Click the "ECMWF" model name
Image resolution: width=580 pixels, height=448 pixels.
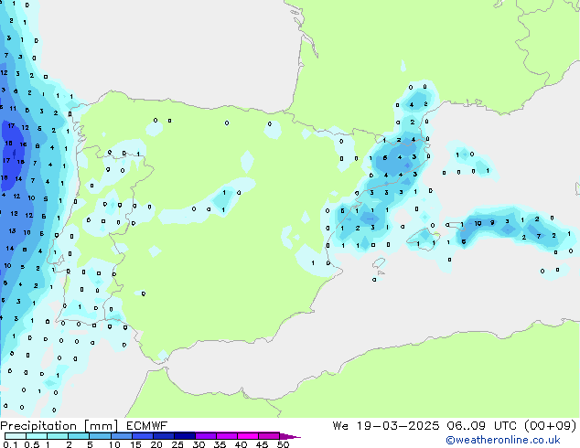tap(147, 426)
